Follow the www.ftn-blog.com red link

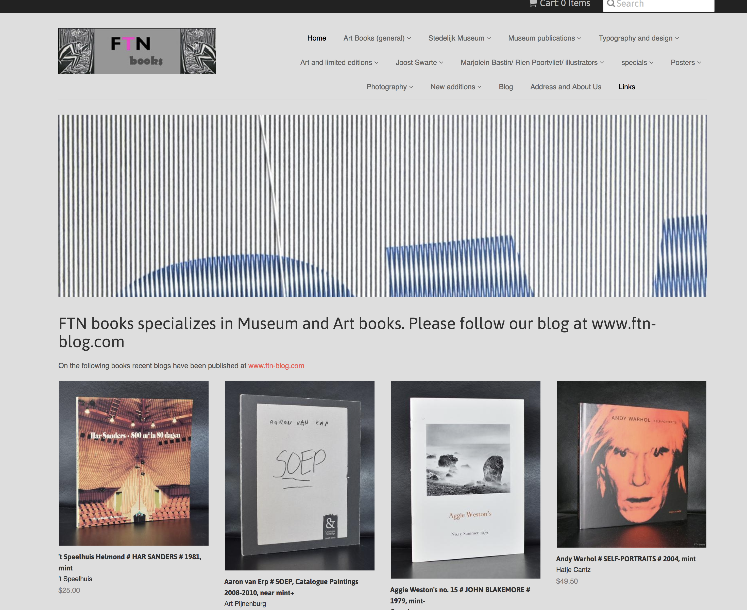pyautogui.click(x=276, y=365)
